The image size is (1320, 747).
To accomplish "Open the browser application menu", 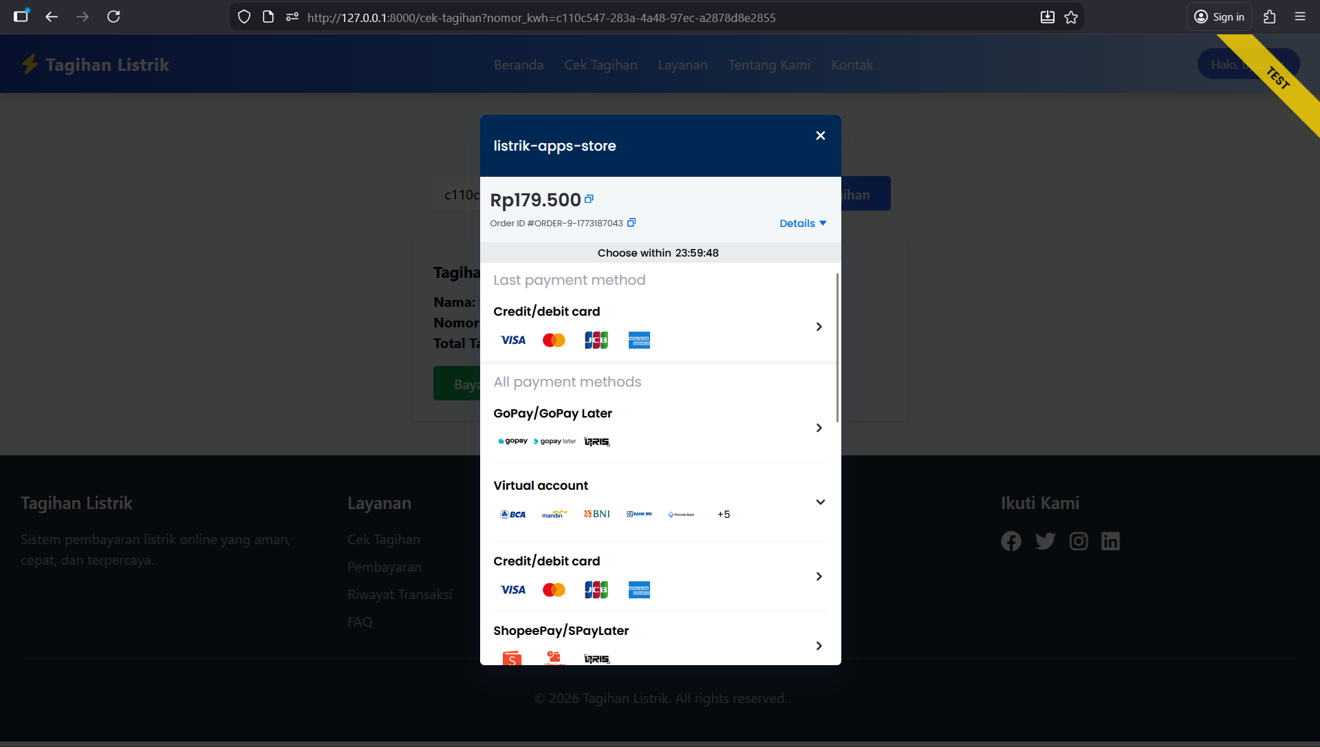I will 1300,17.
